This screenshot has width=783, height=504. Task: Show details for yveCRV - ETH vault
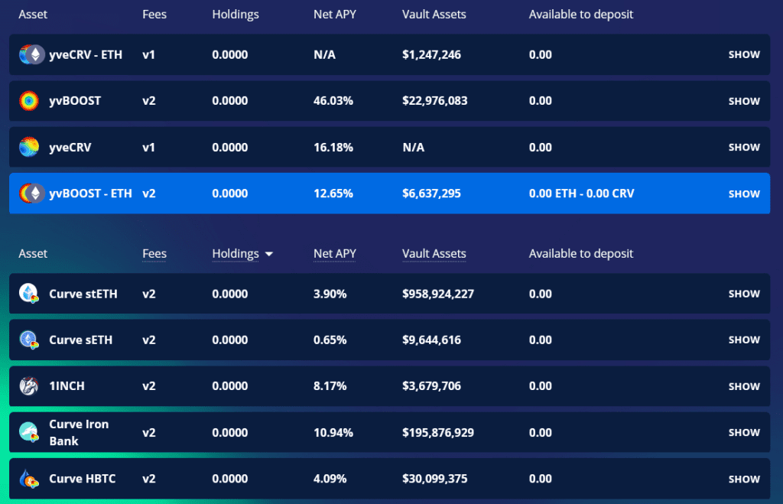[744, 54]
